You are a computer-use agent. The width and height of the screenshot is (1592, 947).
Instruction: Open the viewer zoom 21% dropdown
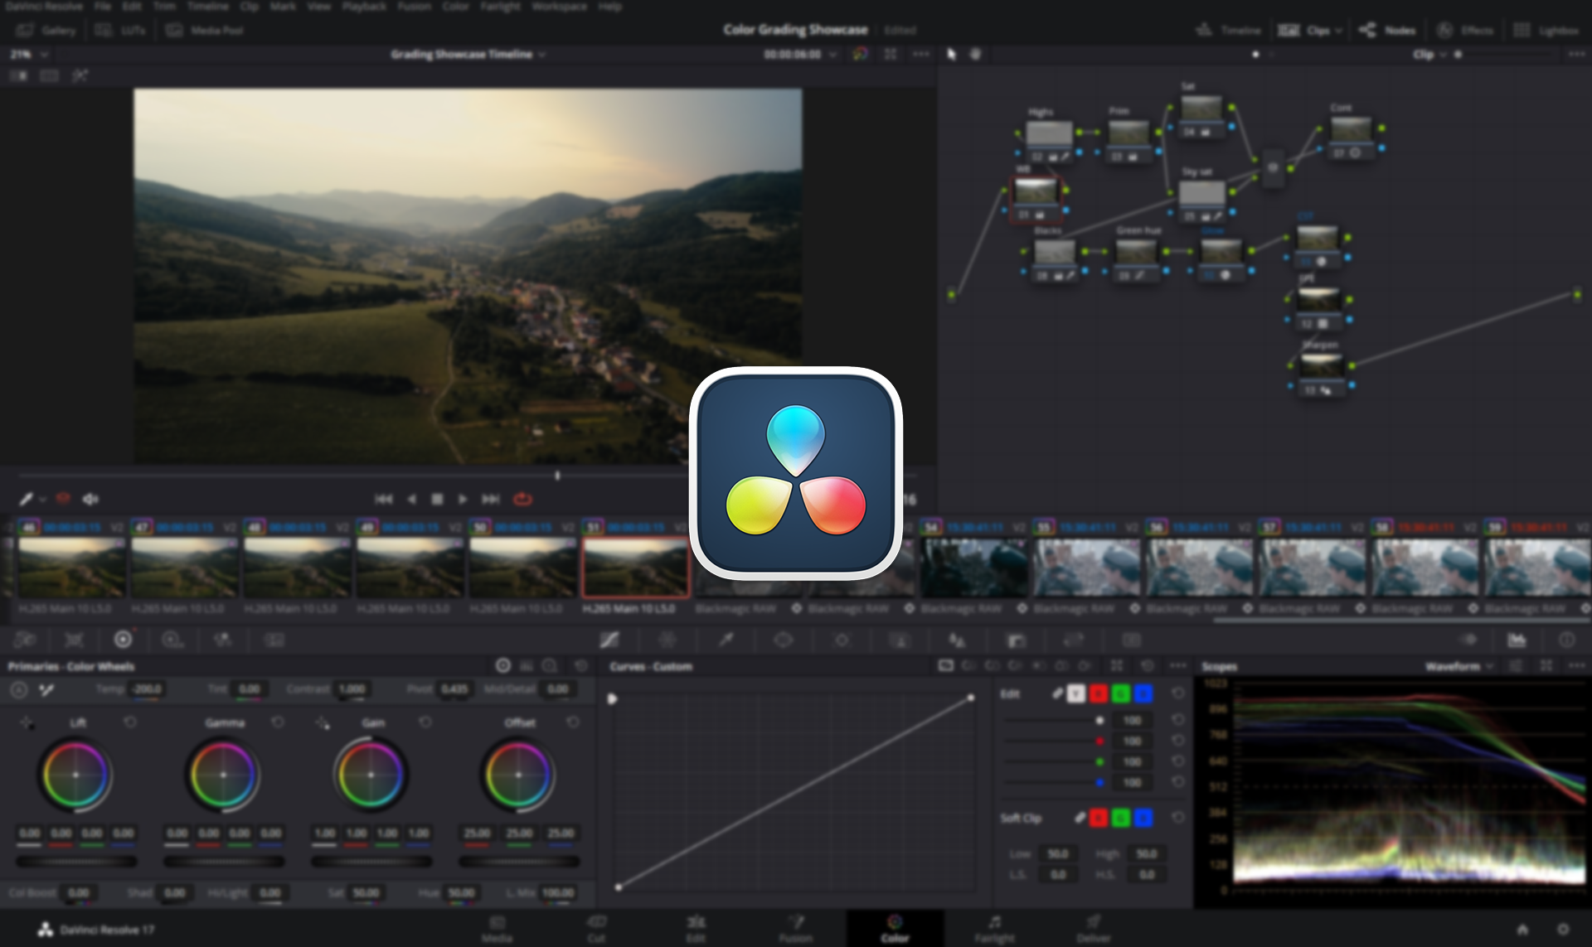click(x=29, y=54)
